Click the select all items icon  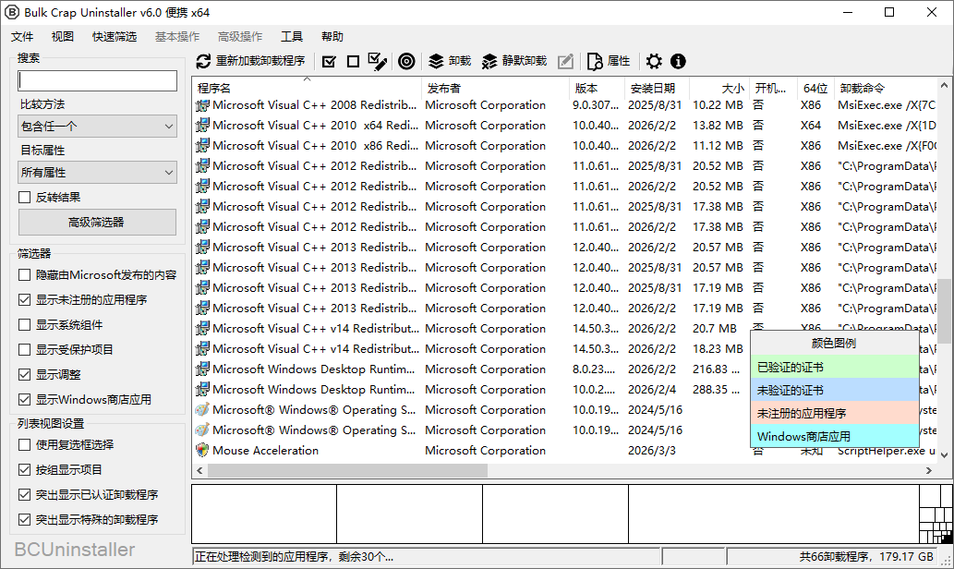[x=328, y=62]
